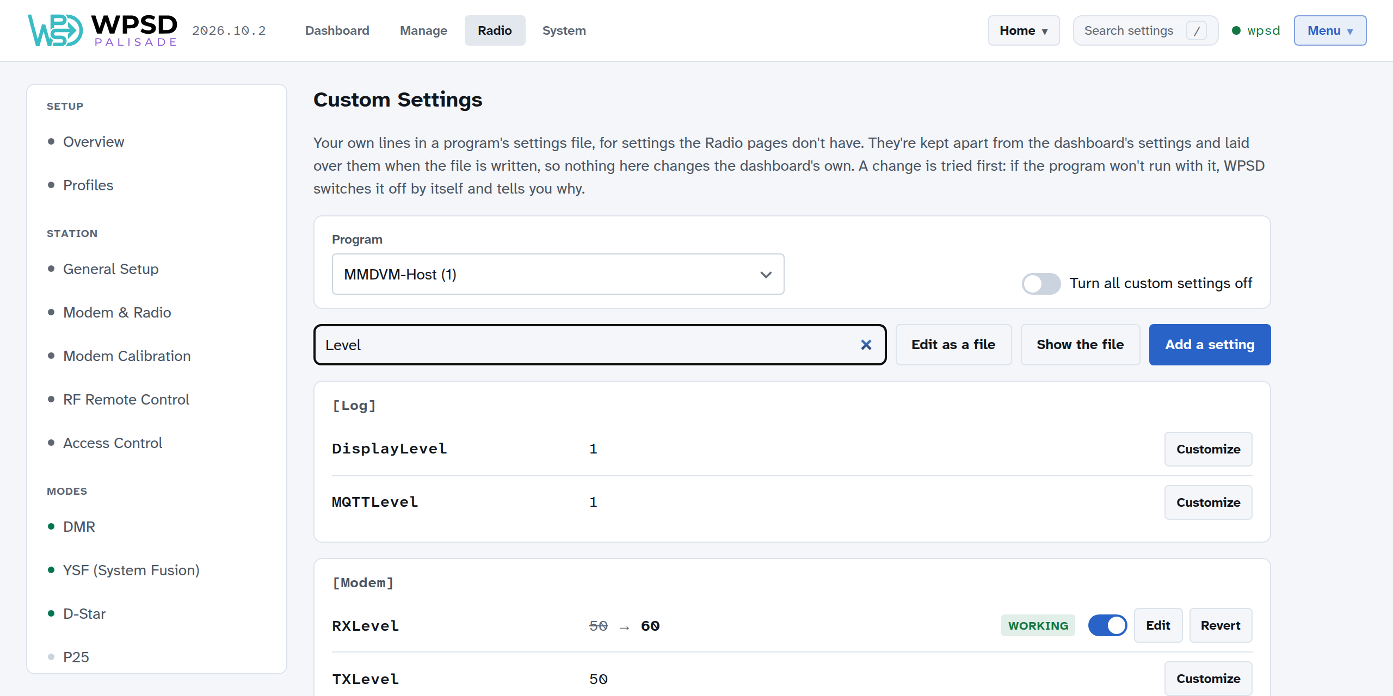Toggle Turn all custom settings off

pyautogui.click(x=1041, y=283)
